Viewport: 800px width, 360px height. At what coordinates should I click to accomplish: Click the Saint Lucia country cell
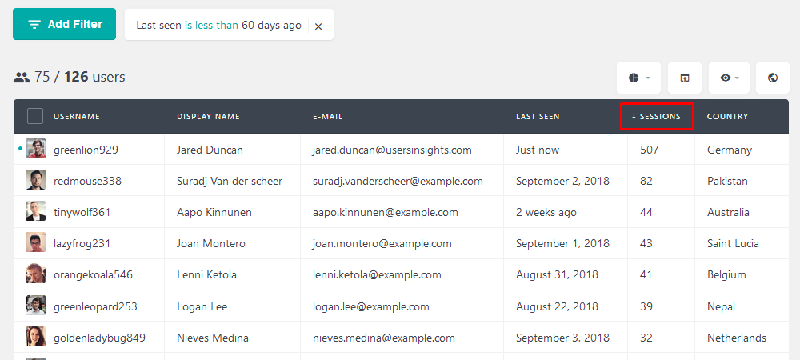click(x=733, y=244)
